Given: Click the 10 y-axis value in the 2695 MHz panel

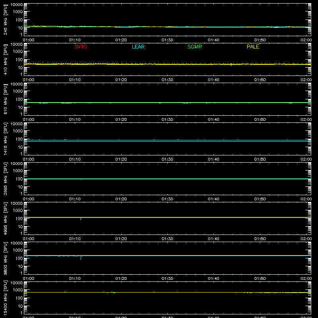Looking at the screenshot, I should [20, 187].
